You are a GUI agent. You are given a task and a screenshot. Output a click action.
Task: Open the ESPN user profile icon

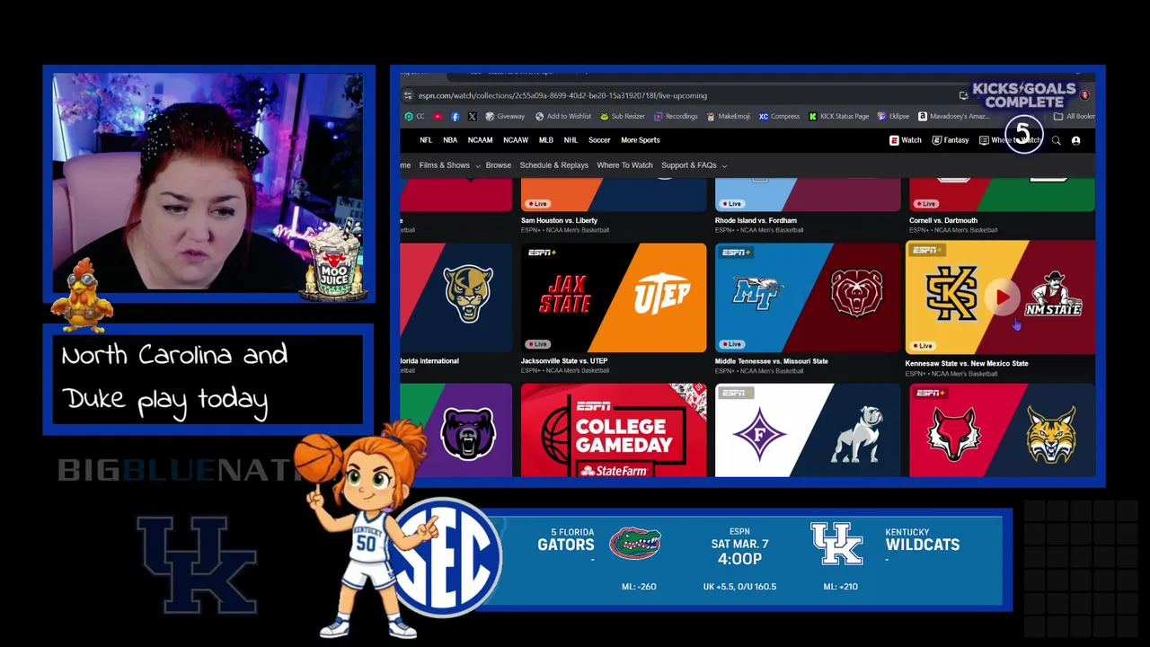[1075, 140]
